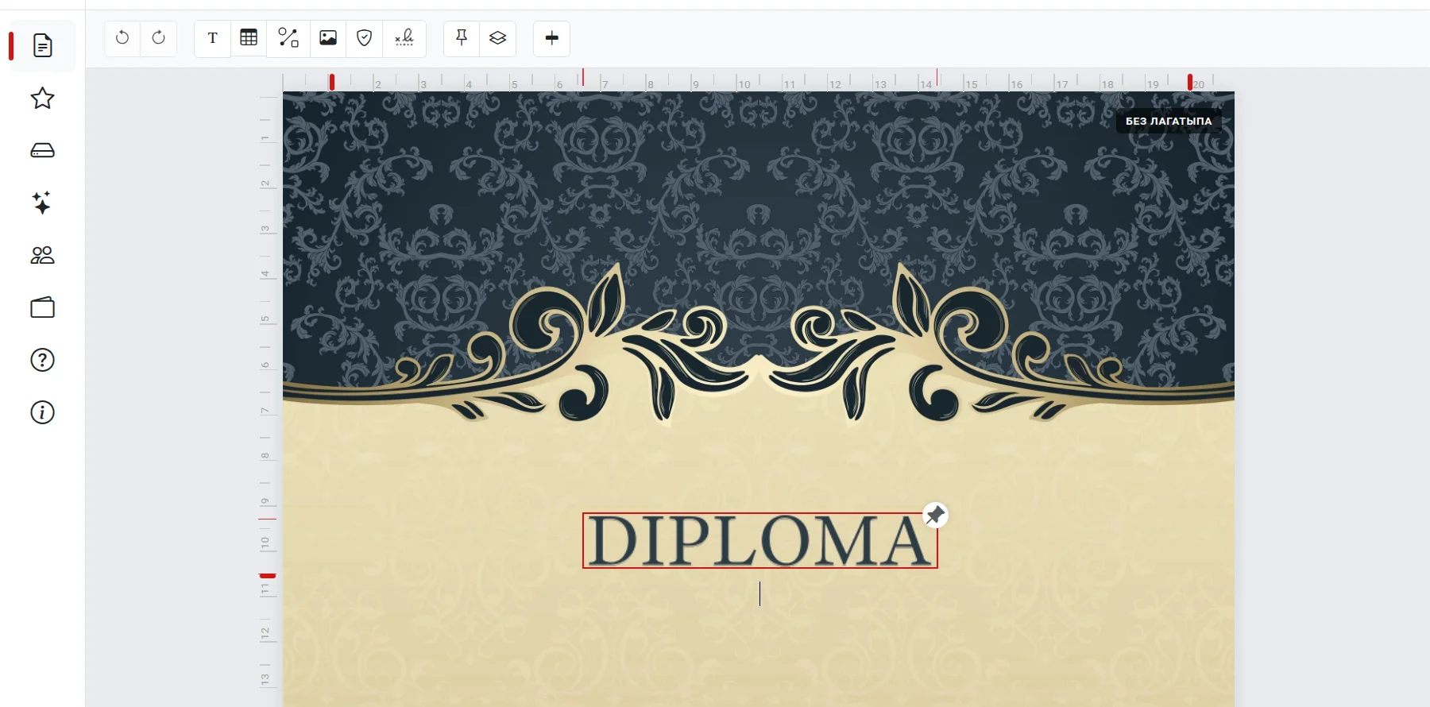The height and width of the screenshot is (707, 1430).
Task: Open the sparkles AI icon in sidebar
Action: click(42, 203)
